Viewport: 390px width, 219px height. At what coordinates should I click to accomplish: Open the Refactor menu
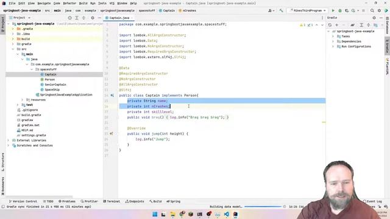coord(69,3)
